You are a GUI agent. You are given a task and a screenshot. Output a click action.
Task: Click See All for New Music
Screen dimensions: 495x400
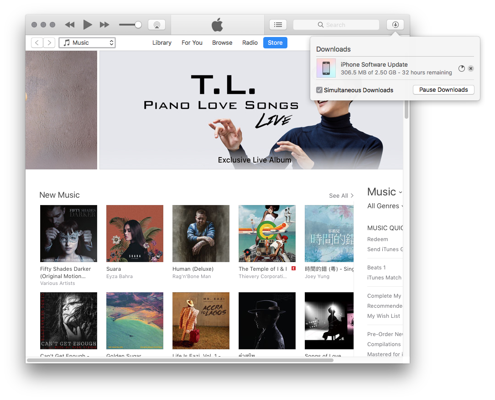[341, 195]
